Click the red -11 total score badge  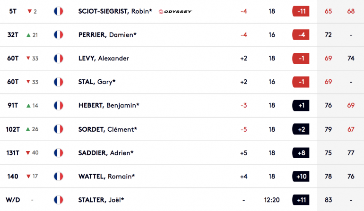click(x=301, y=11)
